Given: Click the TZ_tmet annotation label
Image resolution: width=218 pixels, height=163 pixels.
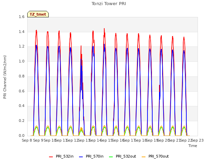Looking at the screenshot, I should (x=38, y=14).
